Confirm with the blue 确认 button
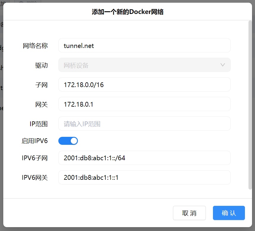The image size is (255, 231). (229, 213)
